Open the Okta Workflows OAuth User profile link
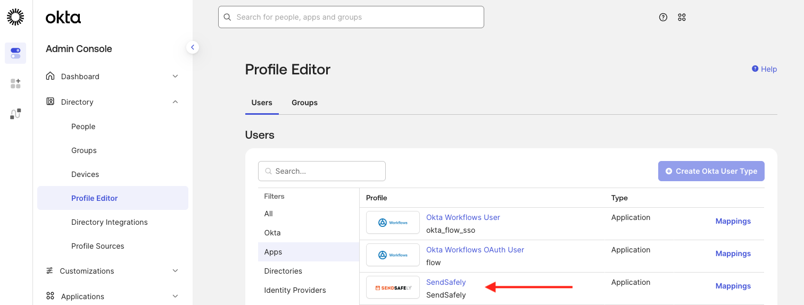This screenshot has height=305, width=804. [x=475, y=250]
